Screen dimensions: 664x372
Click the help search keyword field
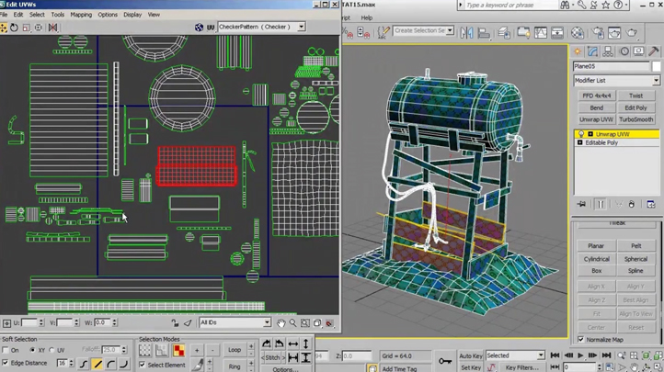click(511, 6)
